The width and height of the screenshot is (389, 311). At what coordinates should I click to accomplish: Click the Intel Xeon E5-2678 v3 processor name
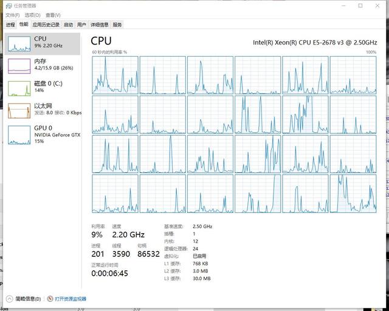[x=315, y=43]
